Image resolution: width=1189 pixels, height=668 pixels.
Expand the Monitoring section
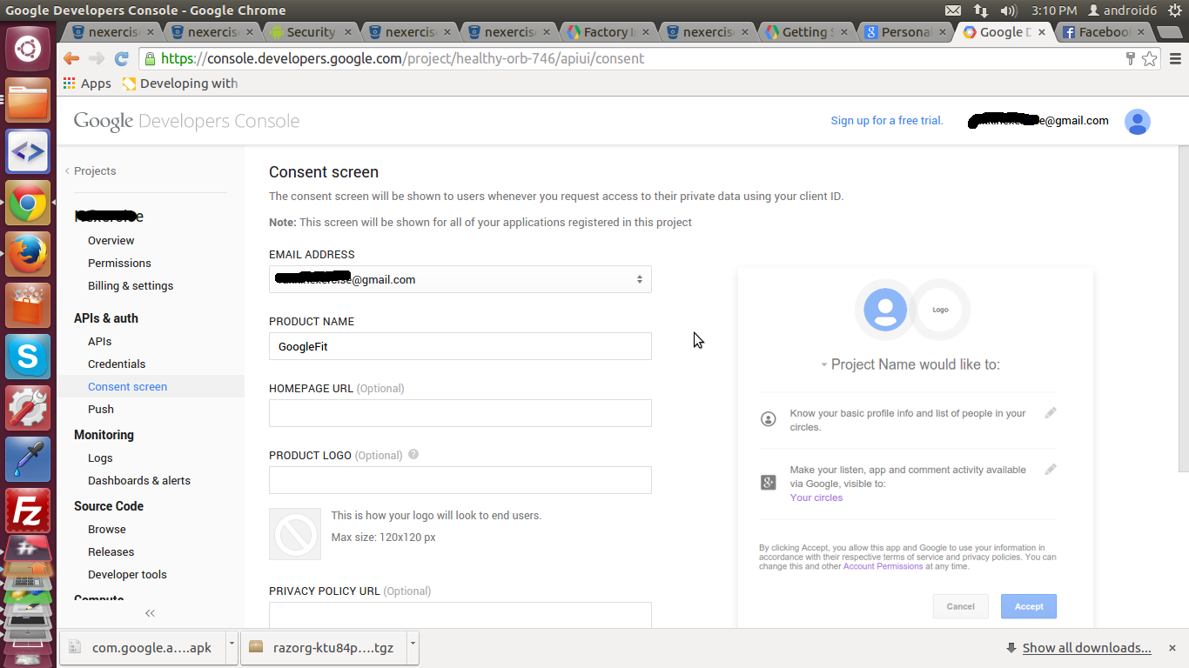[104, 435]
